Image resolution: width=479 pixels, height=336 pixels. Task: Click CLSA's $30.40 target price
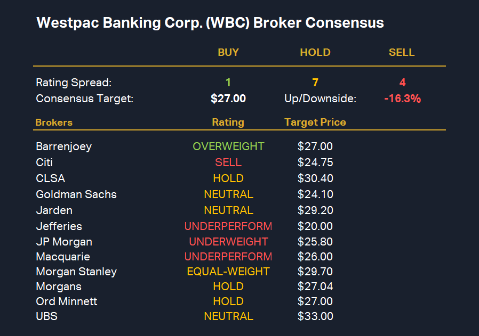[x=315, y=178]
